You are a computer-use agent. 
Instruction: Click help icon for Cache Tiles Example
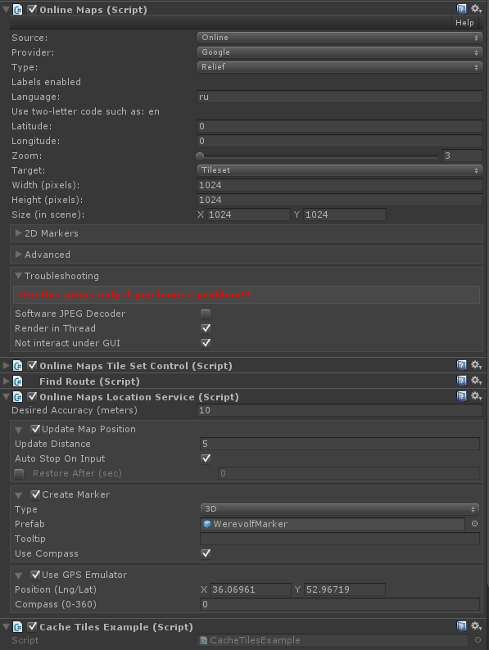click(x=461, y=626)
